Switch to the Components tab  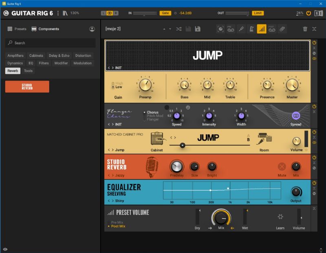pyautogui.click(x=45, y=29)
